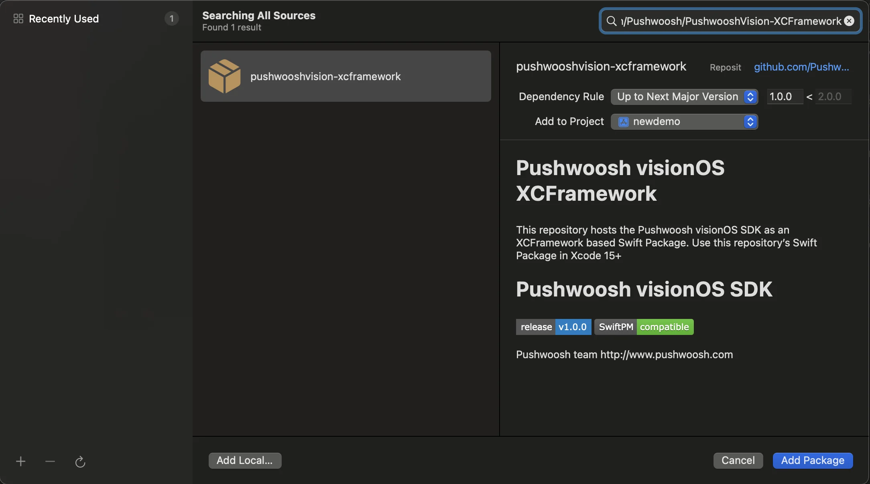Screen dimensions: 870x484
Task: Click the Add Package button
Action: [813, 460]
